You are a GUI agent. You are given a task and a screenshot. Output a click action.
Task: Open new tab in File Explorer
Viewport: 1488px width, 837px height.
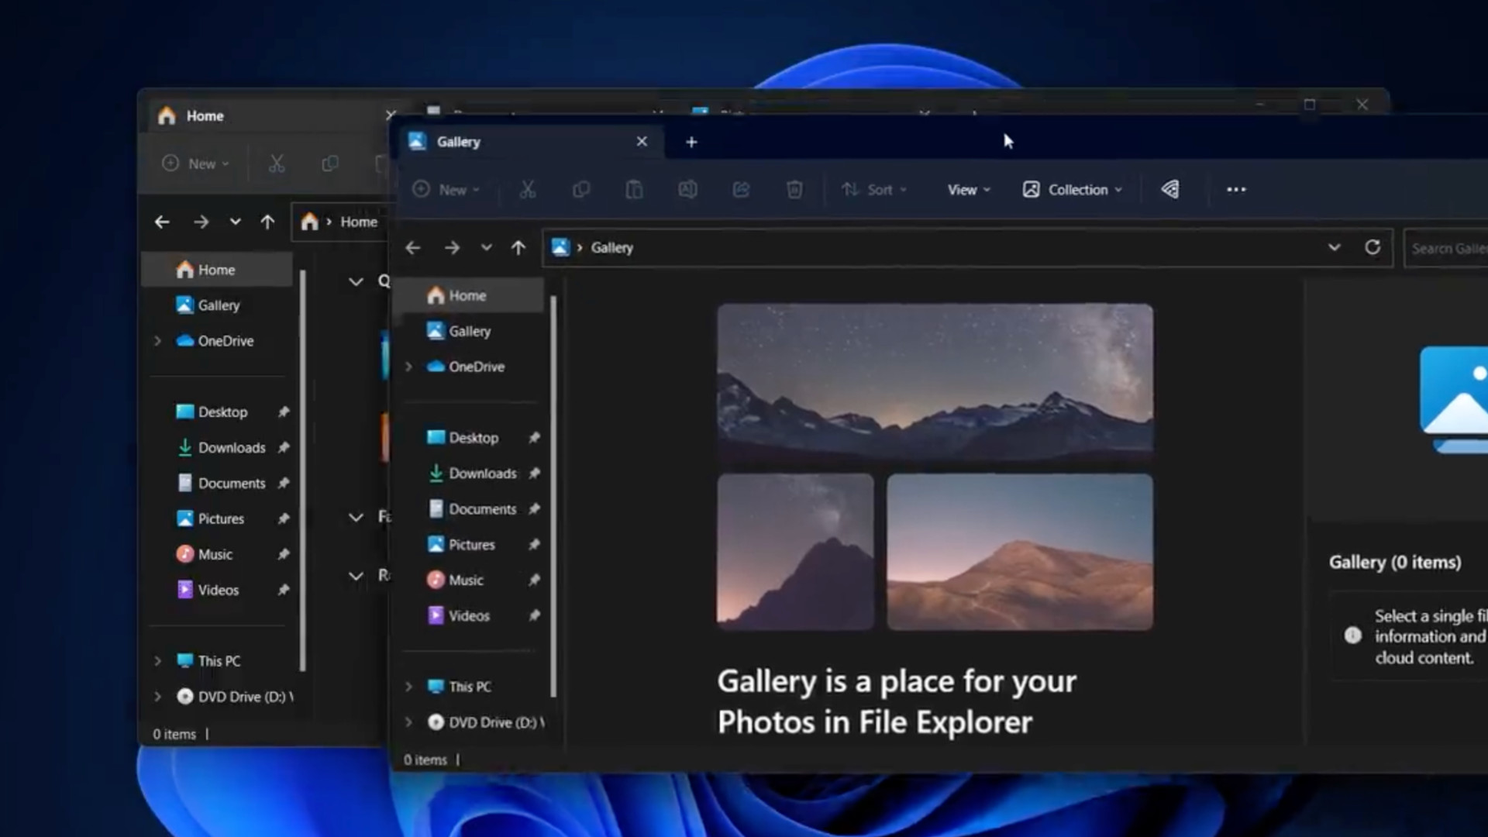pos(691,141)
